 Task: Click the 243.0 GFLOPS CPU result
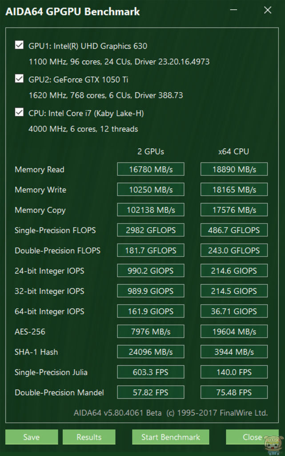click(234, 250)
